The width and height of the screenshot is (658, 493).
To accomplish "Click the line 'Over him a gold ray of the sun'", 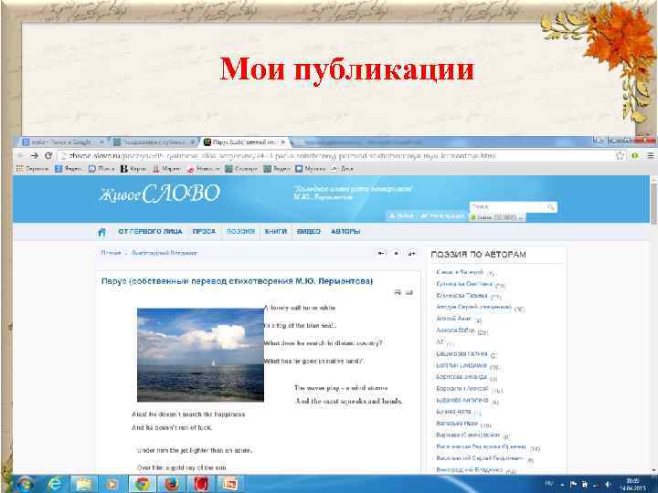I will point(182,467).
